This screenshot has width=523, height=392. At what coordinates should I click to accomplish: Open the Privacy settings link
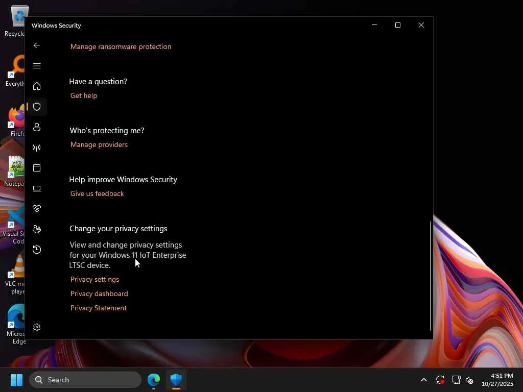pyautogui.click(x=94, y=279)
